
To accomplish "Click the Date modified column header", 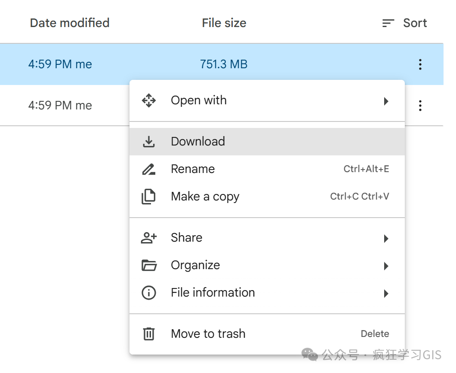I will coord(70,23).
